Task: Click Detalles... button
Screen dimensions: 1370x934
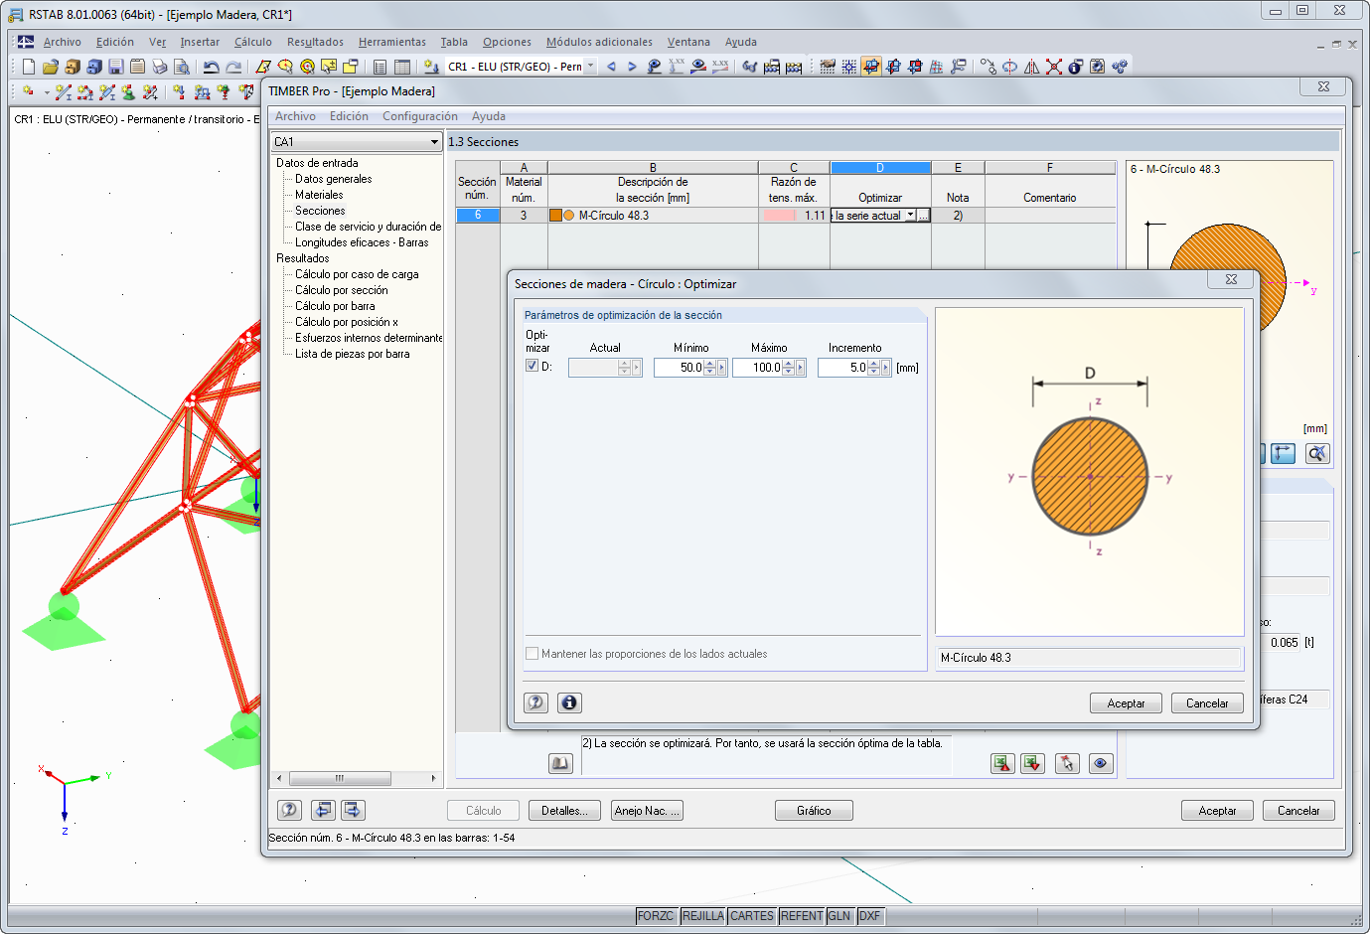Action: point(564,811)
